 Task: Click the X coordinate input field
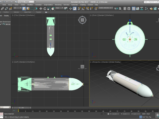tap(116, 114)
